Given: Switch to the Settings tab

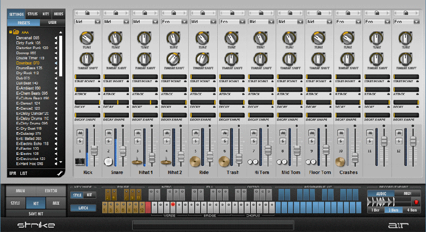Looking at the screenshot, I should pyautogui.click(x=17, y=14).
